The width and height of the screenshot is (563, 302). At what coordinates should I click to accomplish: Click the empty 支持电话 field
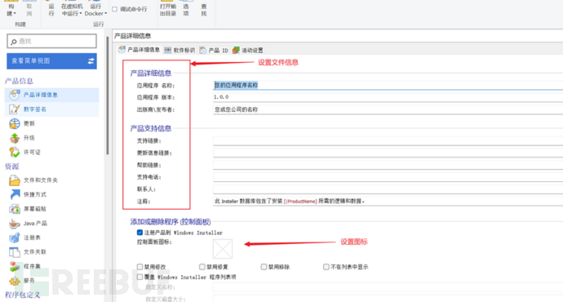[388, 177]
